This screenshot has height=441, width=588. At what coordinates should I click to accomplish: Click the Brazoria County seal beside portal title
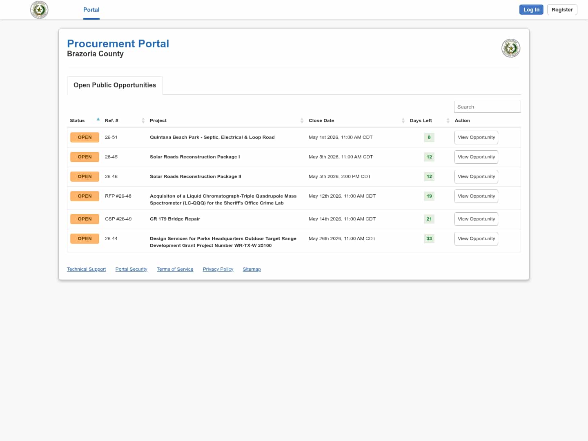pyautogui.click(x=510, y=48)
